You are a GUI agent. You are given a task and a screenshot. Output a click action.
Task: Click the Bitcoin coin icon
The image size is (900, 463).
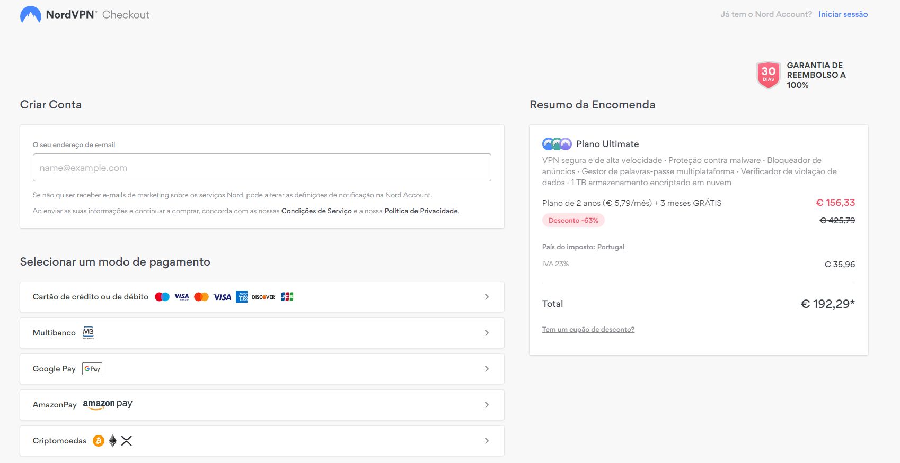pos(99,441)
